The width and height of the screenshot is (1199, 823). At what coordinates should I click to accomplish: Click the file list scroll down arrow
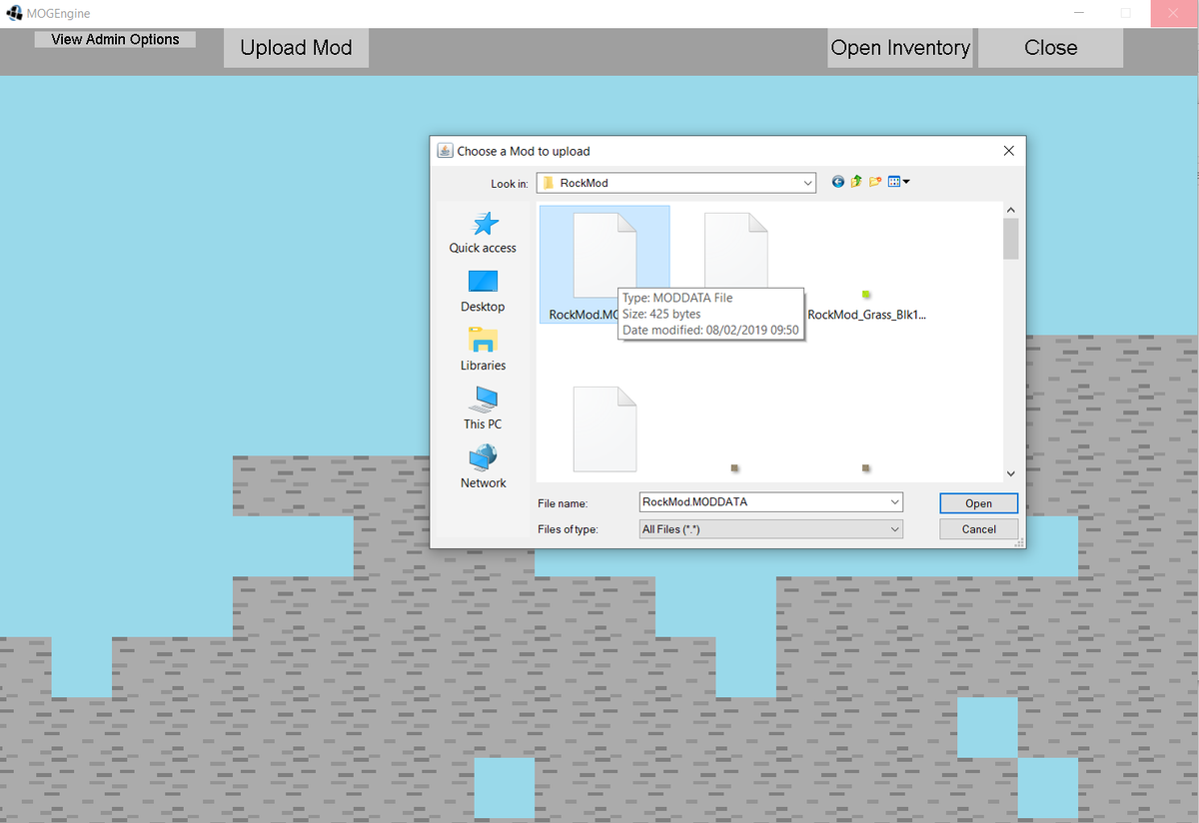pyautogui.click(x=1010, y=473)
